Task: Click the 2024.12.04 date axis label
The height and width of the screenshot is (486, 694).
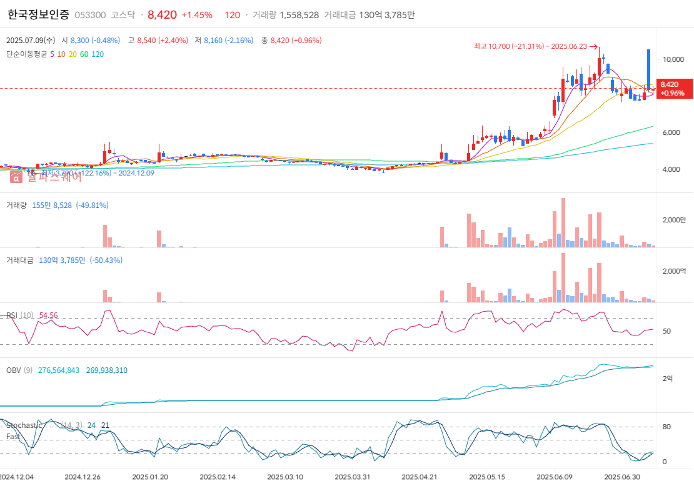Action: click(16, 477)
